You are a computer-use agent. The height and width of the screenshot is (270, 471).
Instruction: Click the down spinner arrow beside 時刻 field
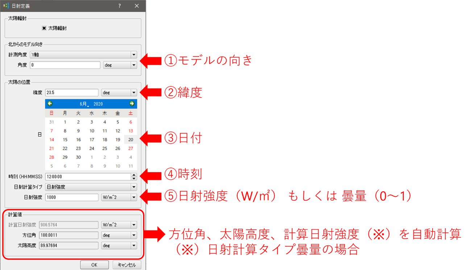(x=134, y=178)
